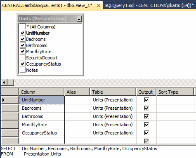Select the MonthlyRate cell in grid
This screenshot has height=158, width=196.
(x=42, y=125)
